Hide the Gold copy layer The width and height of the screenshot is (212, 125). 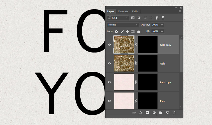coord(109,45)
